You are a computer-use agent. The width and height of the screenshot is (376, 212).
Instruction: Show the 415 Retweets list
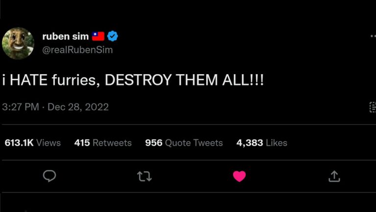103,143
